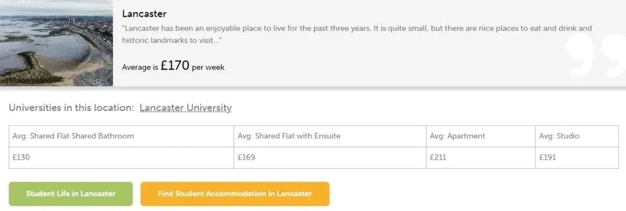
Task: Select the Avg: Shared Flat Shared Bathroom header
Action: 121,136
